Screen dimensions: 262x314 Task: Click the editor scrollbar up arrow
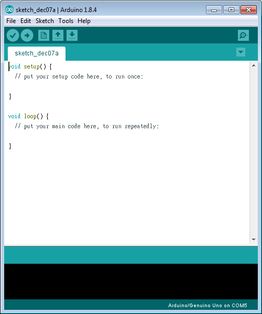point(254,65)
